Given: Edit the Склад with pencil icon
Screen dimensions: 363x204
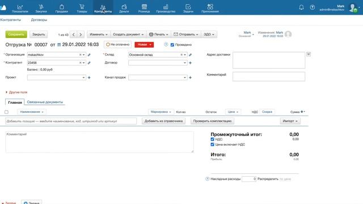Looking at the screenshot, I should pos(191,55).
